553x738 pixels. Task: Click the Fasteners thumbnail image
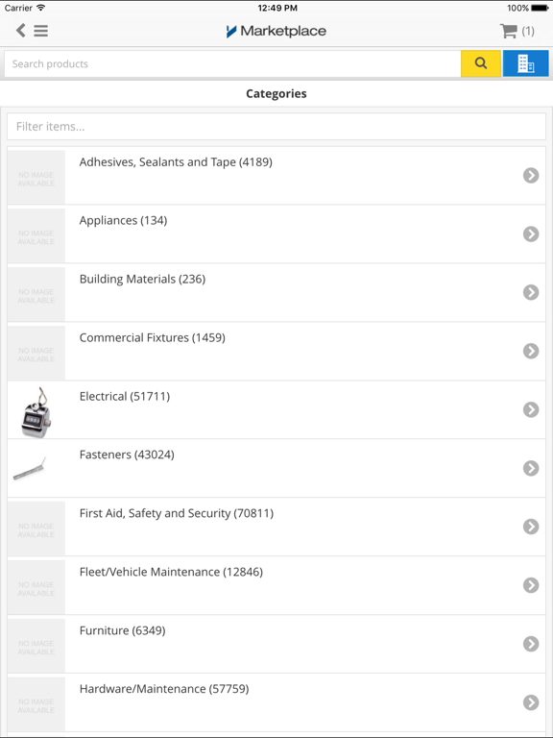tap(30, 468)
